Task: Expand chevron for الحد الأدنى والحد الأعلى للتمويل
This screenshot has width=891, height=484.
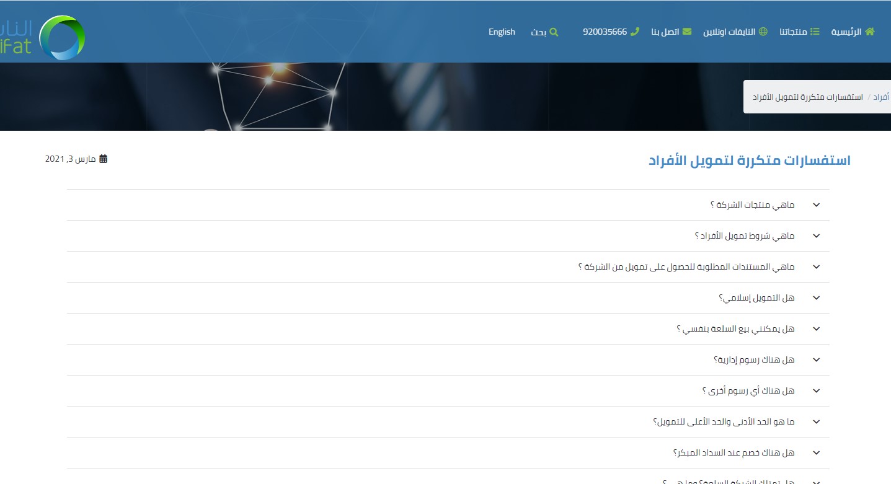Action: click(816, 422)
